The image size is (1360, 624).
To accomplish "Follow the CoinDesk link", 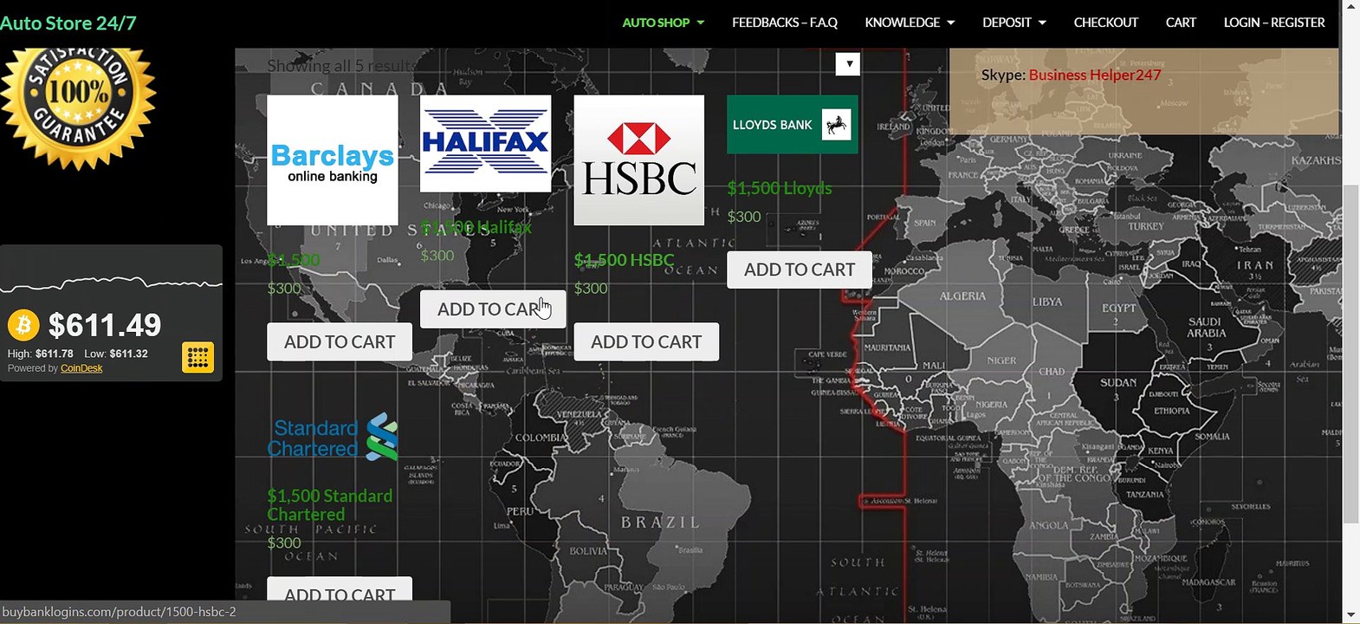I will coord(81,368).
